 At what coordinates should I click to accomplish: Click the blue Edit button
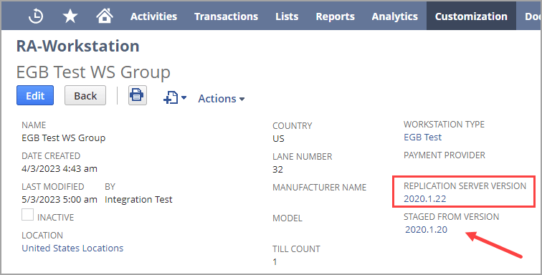tap(35, 95)
